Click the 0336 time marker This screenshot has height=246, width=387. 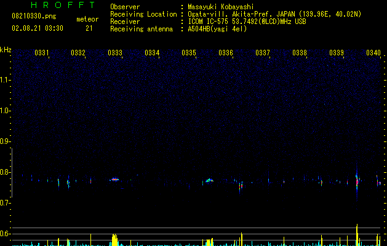pyautogui.click(x=226, y=53)
